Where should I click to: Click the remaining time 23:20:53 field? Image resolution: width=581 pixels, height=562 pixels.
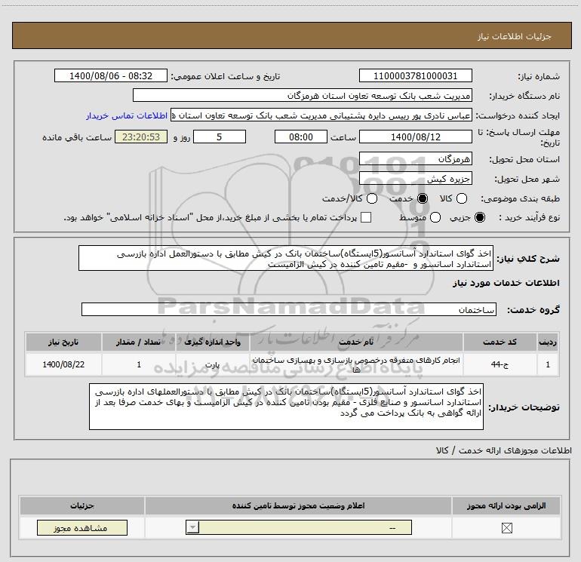141,137
